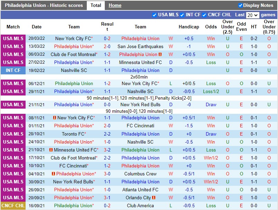Click the HT column header
278x210 pixels.
[254, 27]
